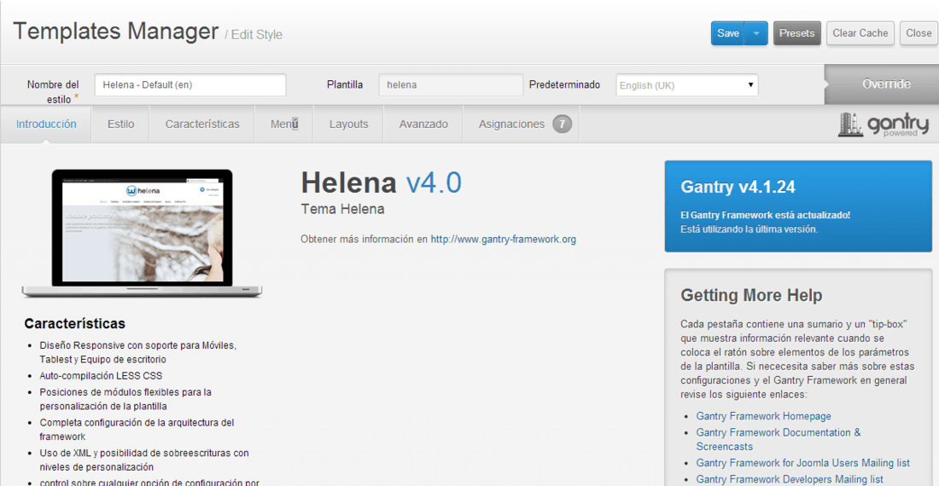
Task: Open the Asignaciones tab
Action: pyautogui.click(x=521, y=124)
